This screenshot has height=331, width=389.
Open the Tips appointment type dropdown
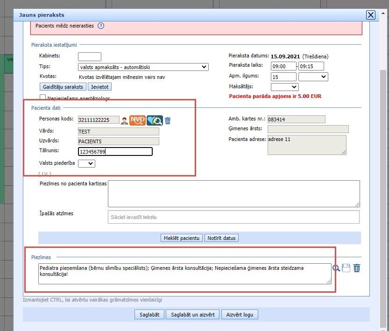[143, 67]
